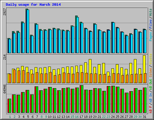Click day 30 on the x-axis
This screenshot has height=120, width=154.
click(x=140, y=117)
